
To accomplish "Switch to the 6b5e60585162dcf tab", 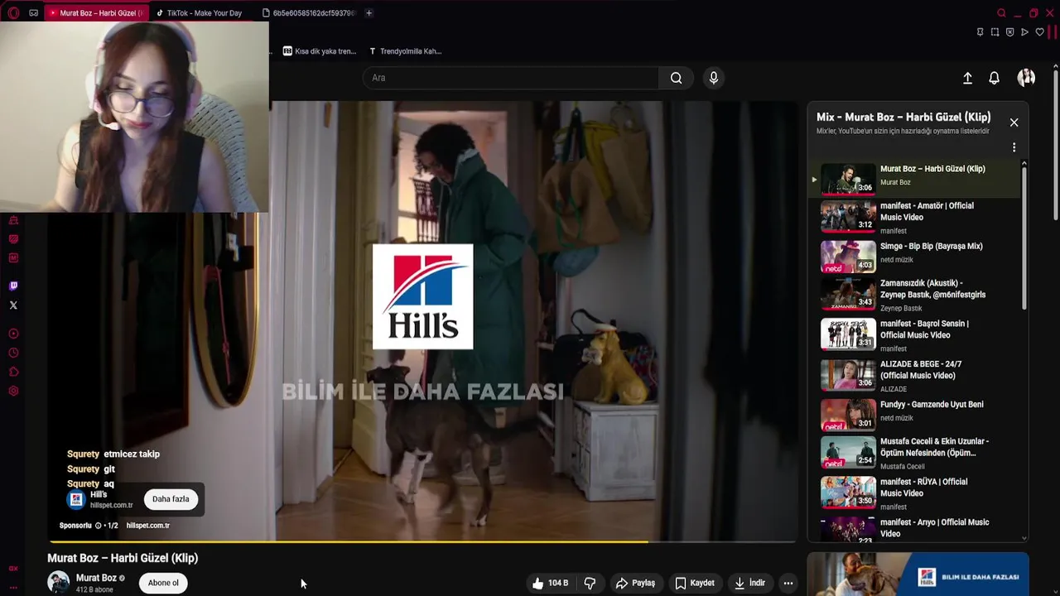I will [x=308, y=12].
